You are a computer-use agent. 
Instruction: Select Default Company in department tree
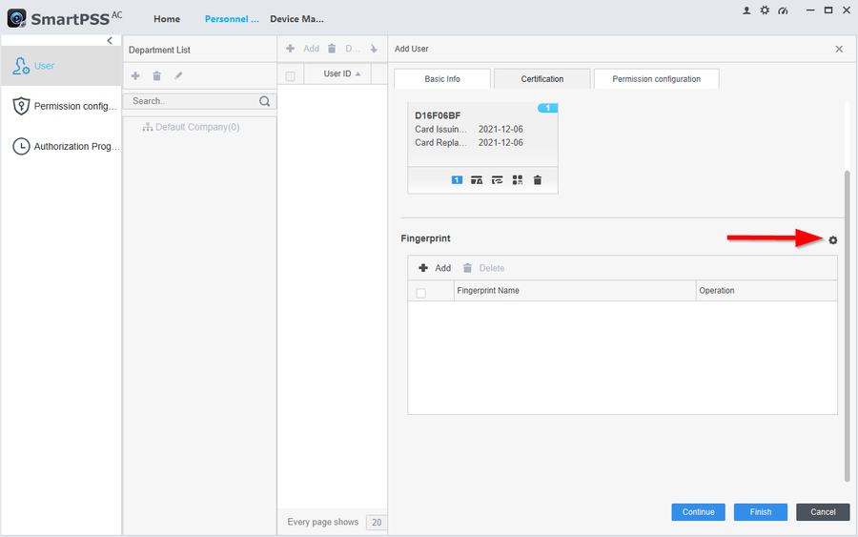[x=196, y=127]
